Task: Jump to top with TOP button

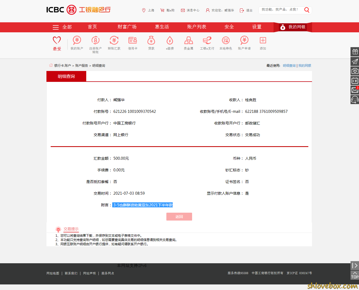Action: 355,275
